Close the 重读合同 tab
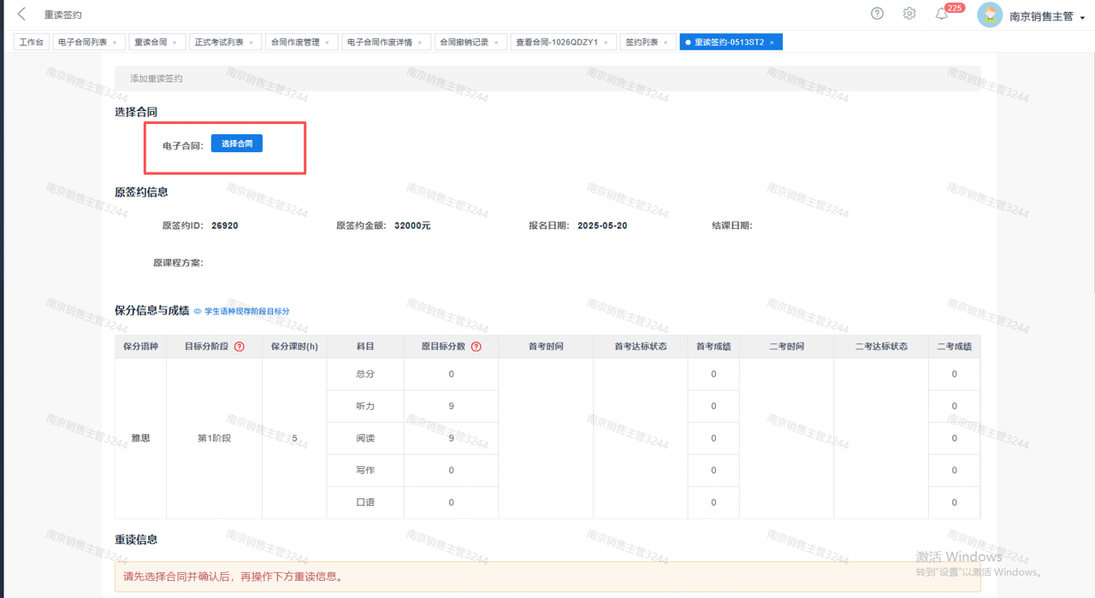The width and height of the screenshot is (1095, 598). pos(175,42)
